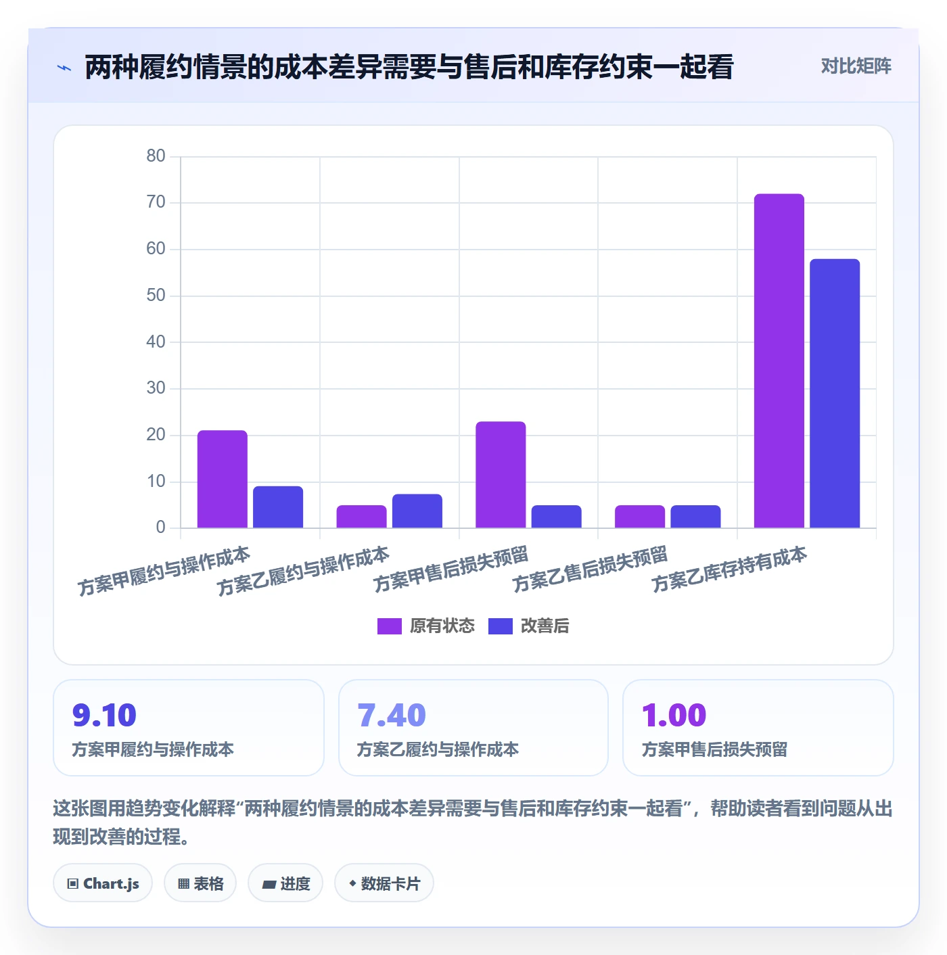The image size is (947, 955).
Task: Toggle the 改善后 legend swatch
Action: (x=501, y=626)
